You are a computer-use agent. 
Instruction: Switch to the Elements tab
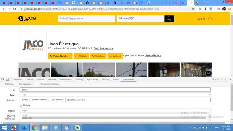click(x=18, y=79)
